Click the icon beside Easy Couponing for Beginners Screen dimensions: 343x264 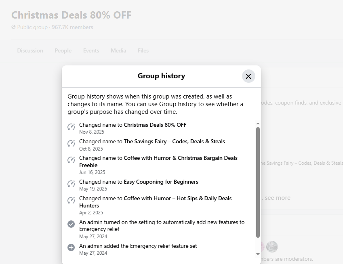click(71, 184)
